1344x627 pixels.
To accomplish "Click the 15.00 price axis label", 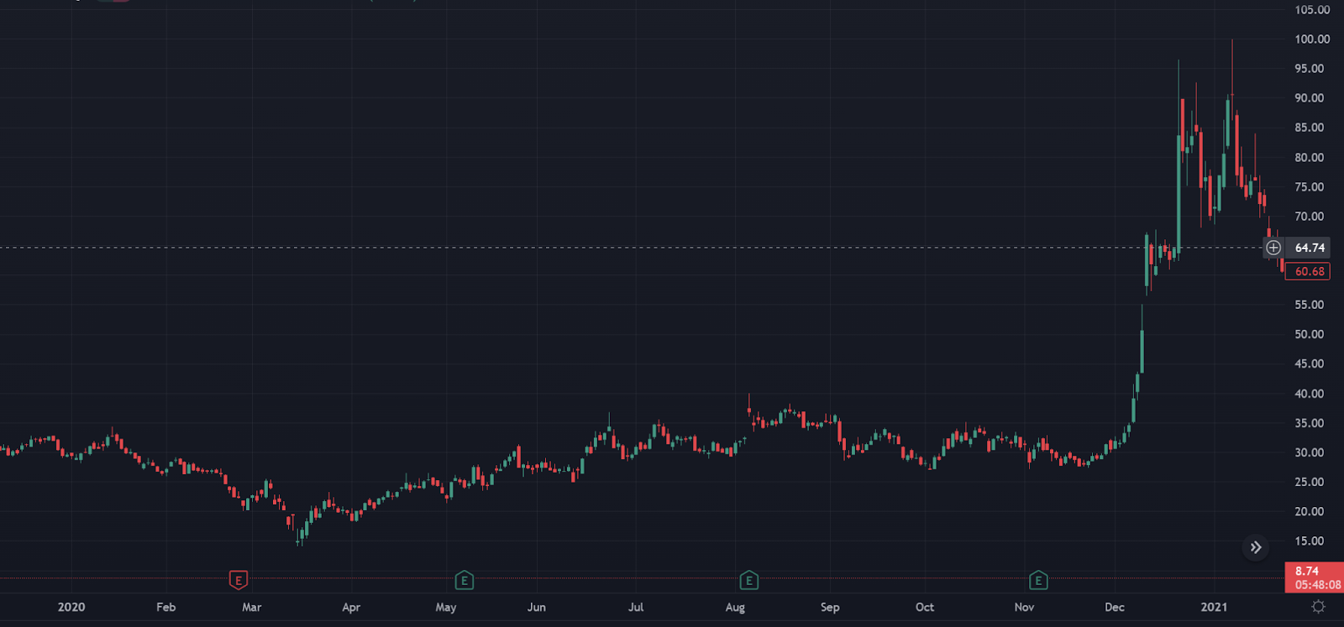I will 1310,541.
